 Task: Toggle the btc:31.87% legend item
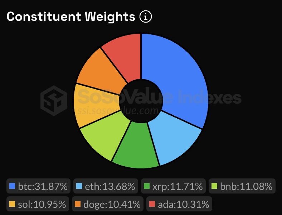click(38, 186)
